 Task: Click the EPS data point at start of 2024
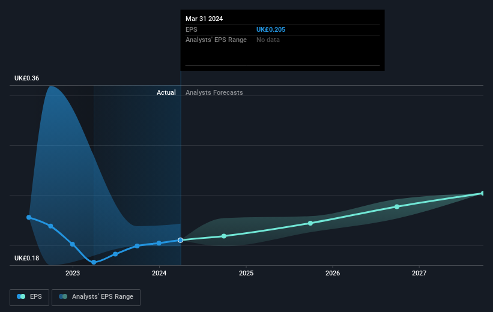point(159,243)
